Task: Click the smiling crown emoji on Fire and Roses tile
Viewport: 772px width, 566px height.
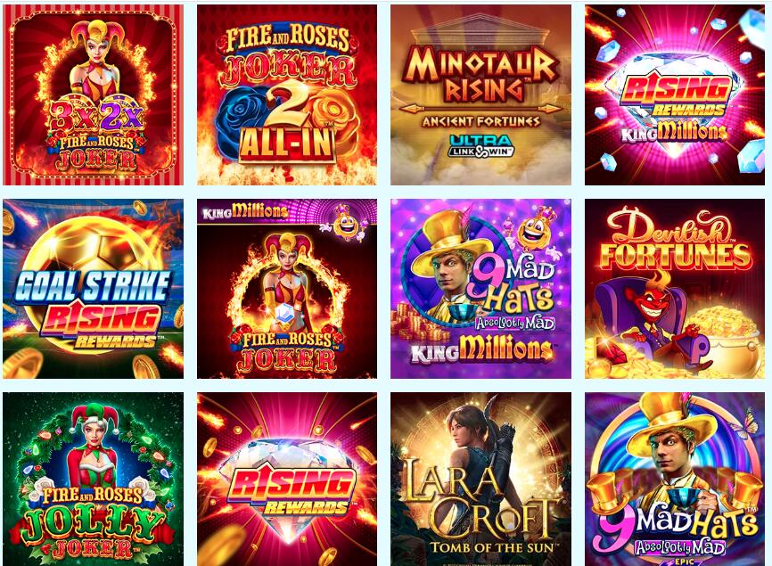Action: (345, 223)
